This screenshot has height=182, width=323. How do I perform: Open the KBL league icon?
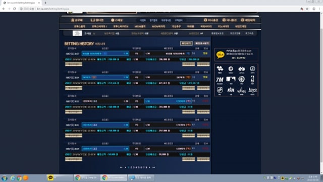(231, 90)
